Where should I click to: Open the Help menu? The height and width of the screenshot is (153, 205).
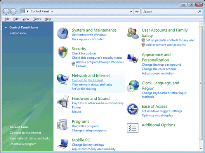click(48, 19)
